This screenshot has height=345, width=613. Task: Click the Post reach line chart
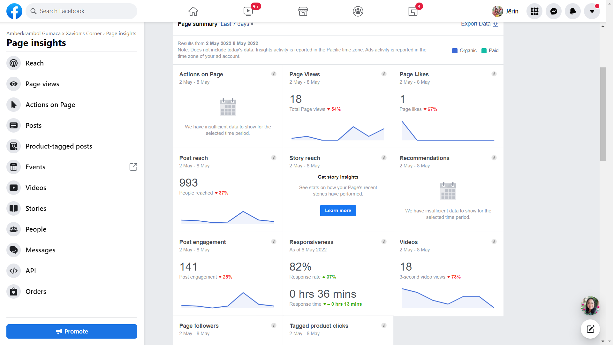(228, 217)
